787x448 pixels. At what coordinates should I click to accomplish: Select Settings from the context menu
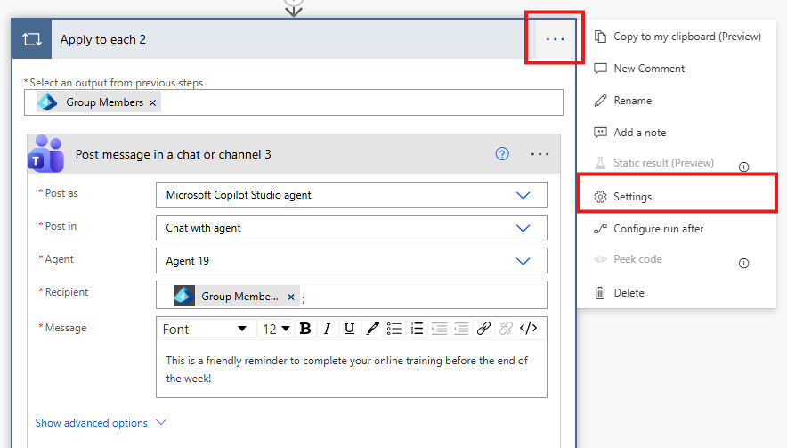click(x=632, y=197)
